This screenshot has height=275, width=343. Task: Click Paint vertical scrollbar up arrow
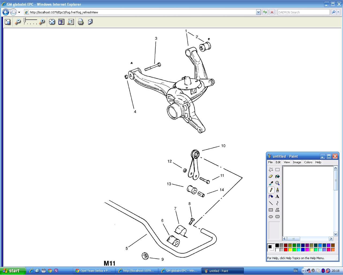click(x=335, y=168)
